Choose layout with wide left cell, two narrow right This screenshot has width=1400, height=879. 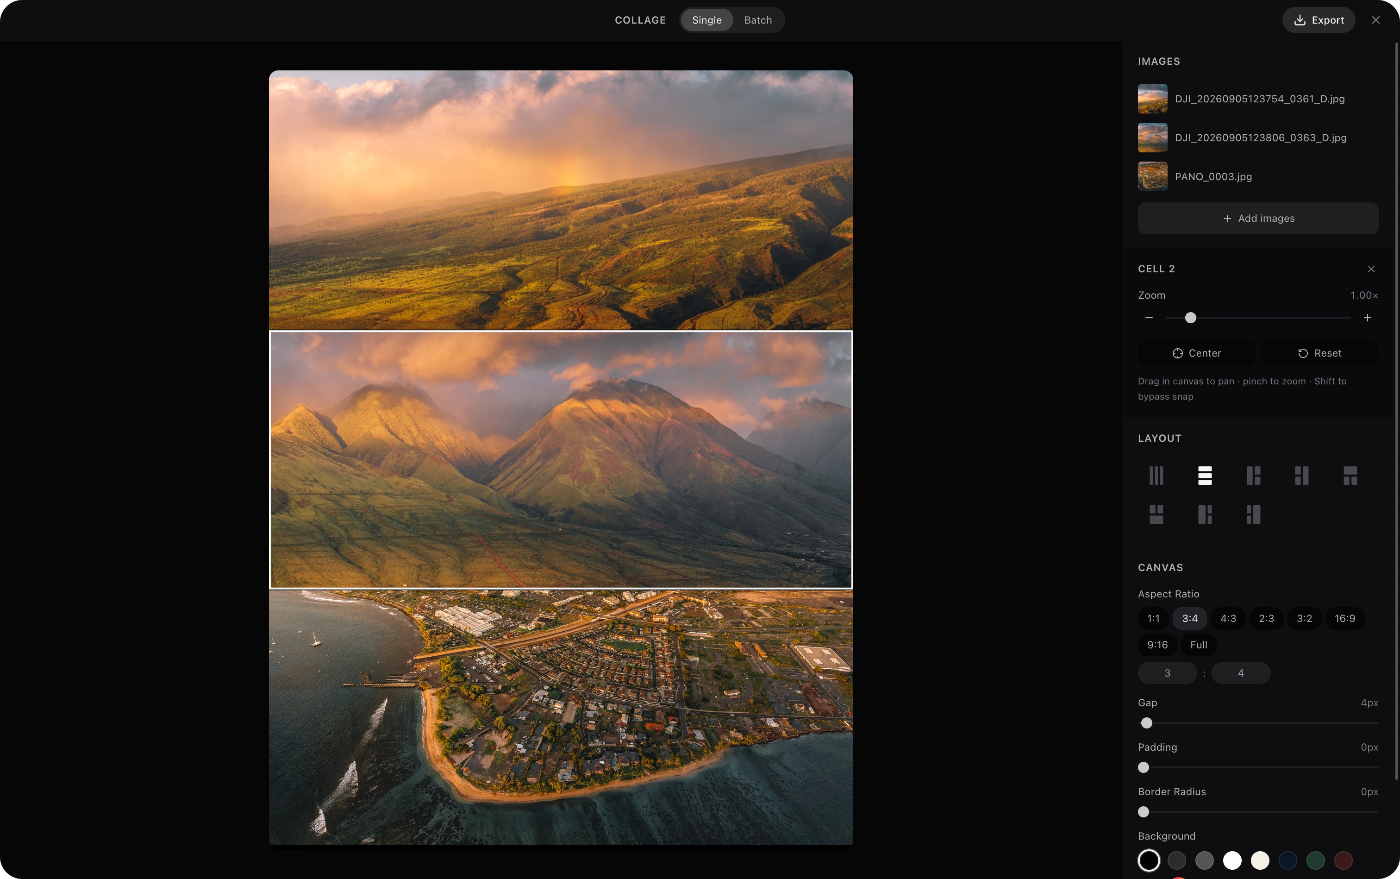pos(1205,515)
